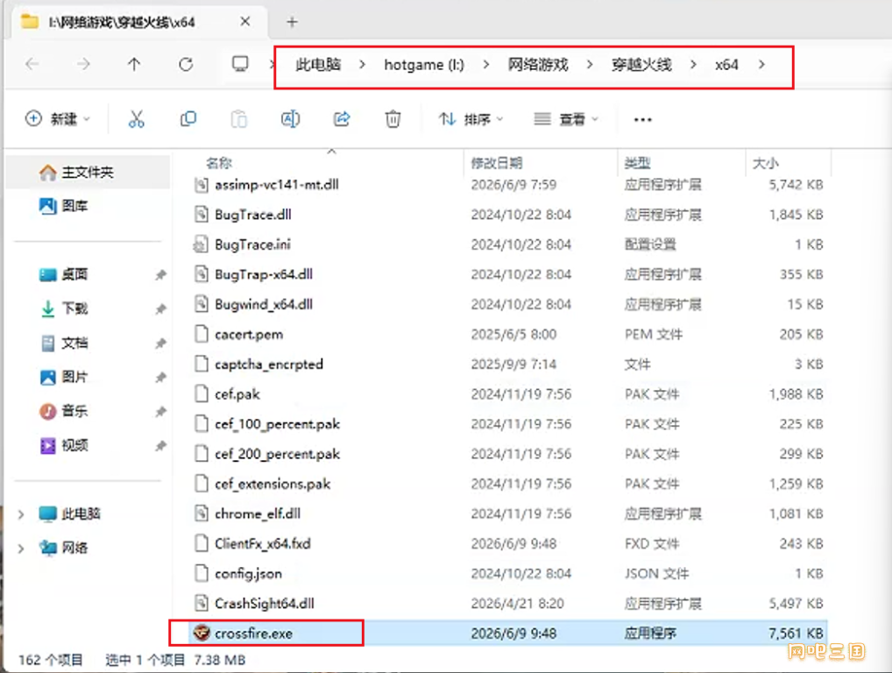Open 图库 (Gallery) in sidebar
This screenshot has height=673, width=892.
[63, 206]
